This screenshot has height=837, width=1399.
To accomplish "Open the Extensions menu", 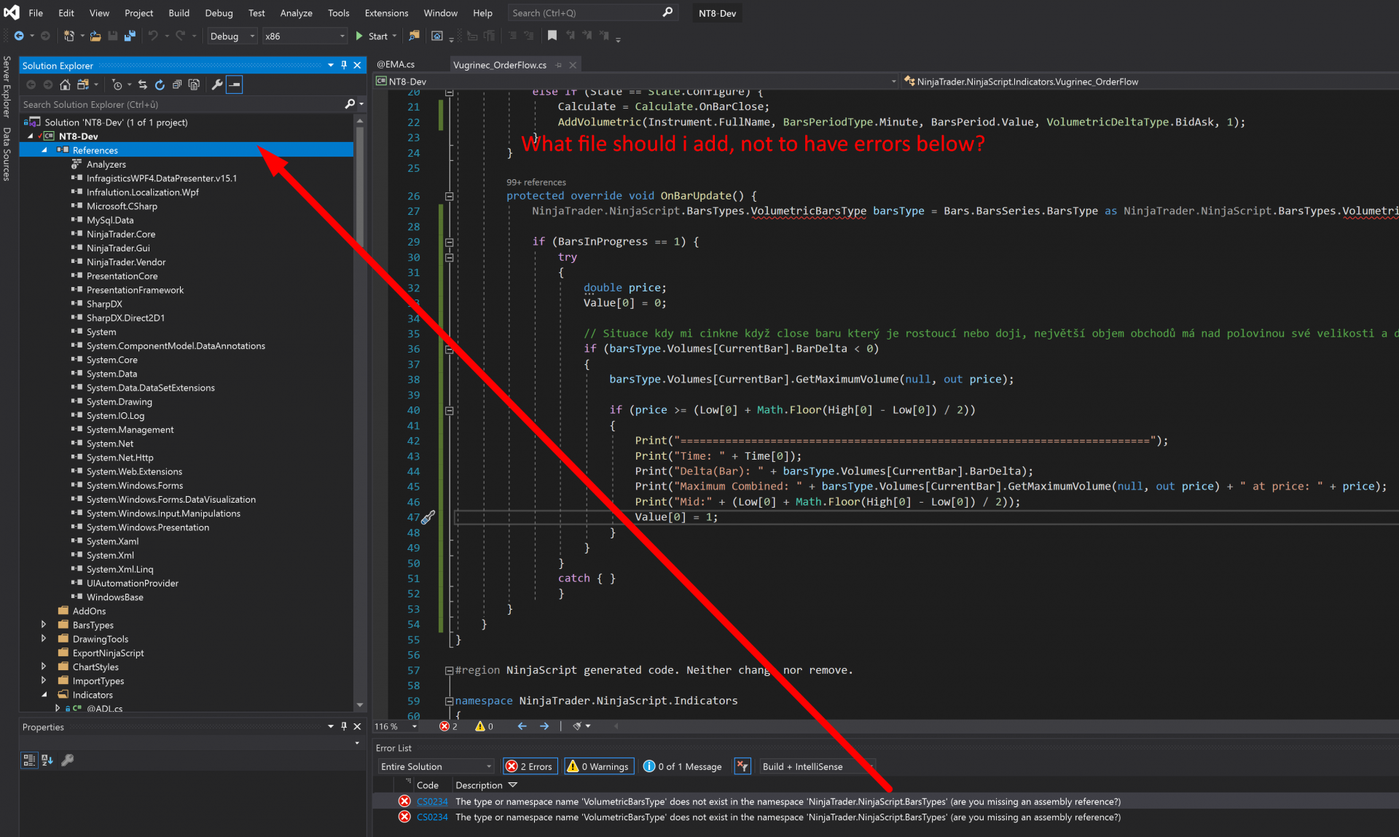I will [386, 13].
